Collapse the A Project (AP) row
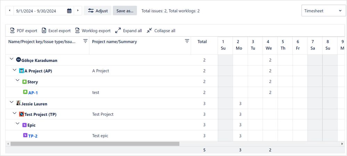This screenshot has height=156, width=347. (x=15, y=70)
